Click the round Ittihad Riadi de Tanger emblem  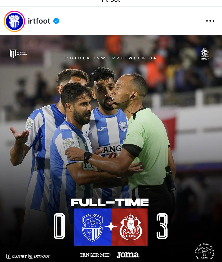coord(204,252)
